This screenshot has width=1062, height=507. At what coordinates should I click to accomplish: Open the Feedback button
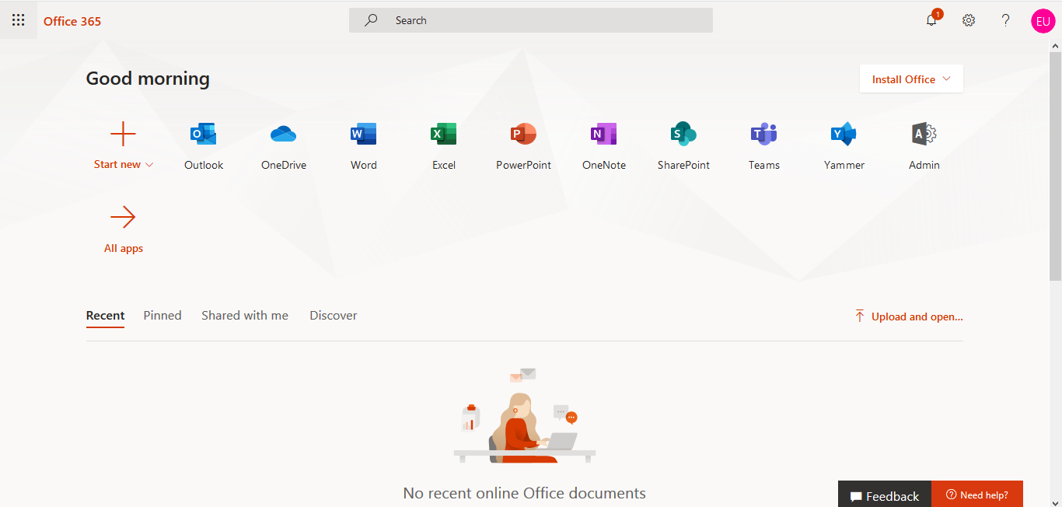click(885, 495)
